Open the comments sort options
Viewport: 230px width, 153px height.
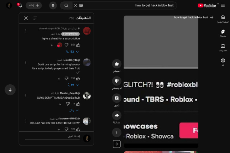click(x=35, y=18)
